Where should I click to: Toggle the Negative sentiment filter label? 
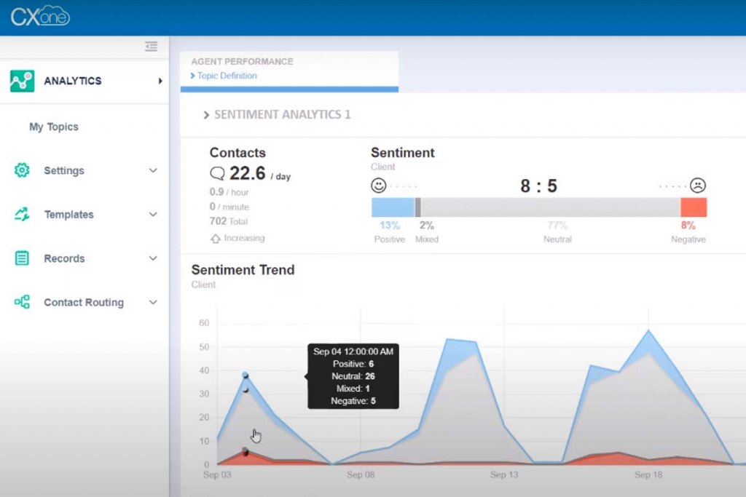coord(688,239)
